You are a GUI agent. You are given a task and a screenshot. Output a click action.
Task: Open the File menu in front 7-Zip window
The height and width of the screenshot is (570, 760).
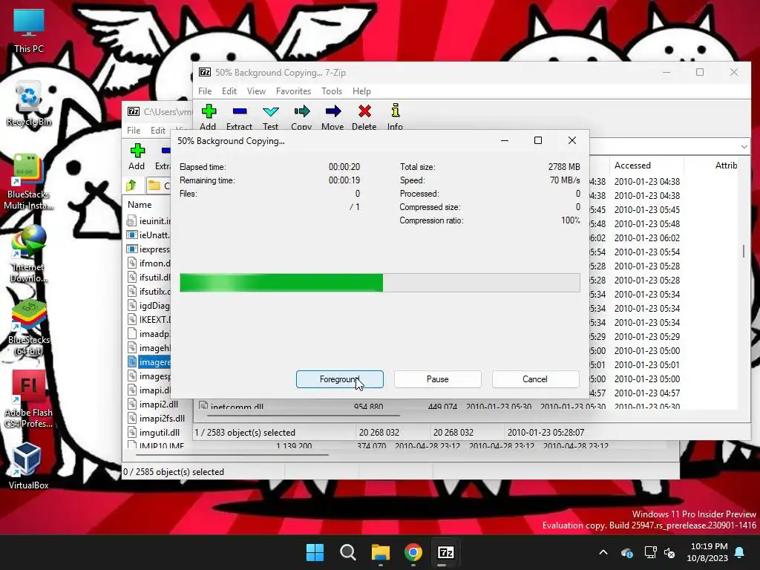point(205,91)
